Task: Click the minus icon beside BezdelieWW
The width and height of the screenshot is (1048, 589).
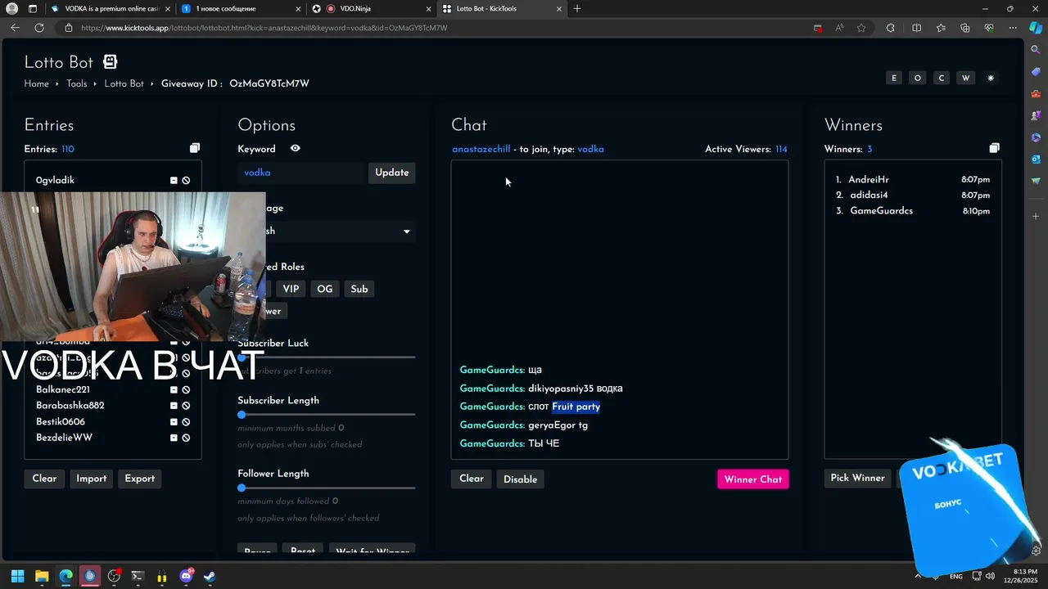Action: (174, 438)
